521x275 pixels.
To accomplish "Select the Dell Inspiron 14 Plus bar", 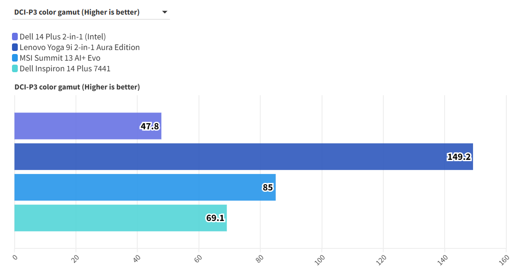I will tap(111, 218).
